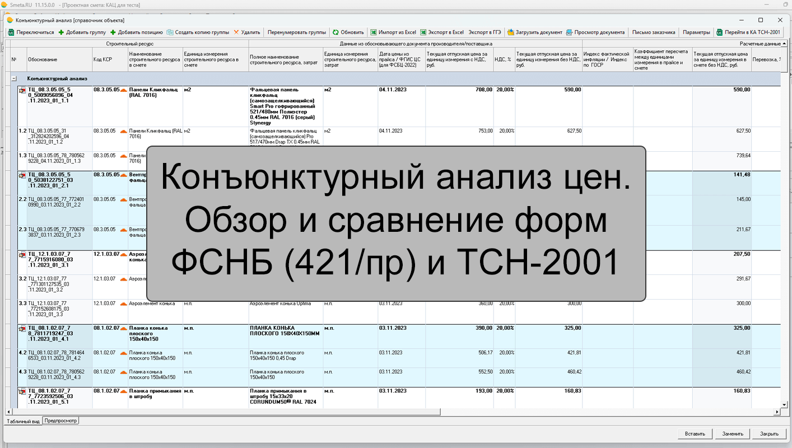Collapse the Конъюнктурный анализ group
The height and width of the screenshot is (448, 792).
click(x=14, y=79)
